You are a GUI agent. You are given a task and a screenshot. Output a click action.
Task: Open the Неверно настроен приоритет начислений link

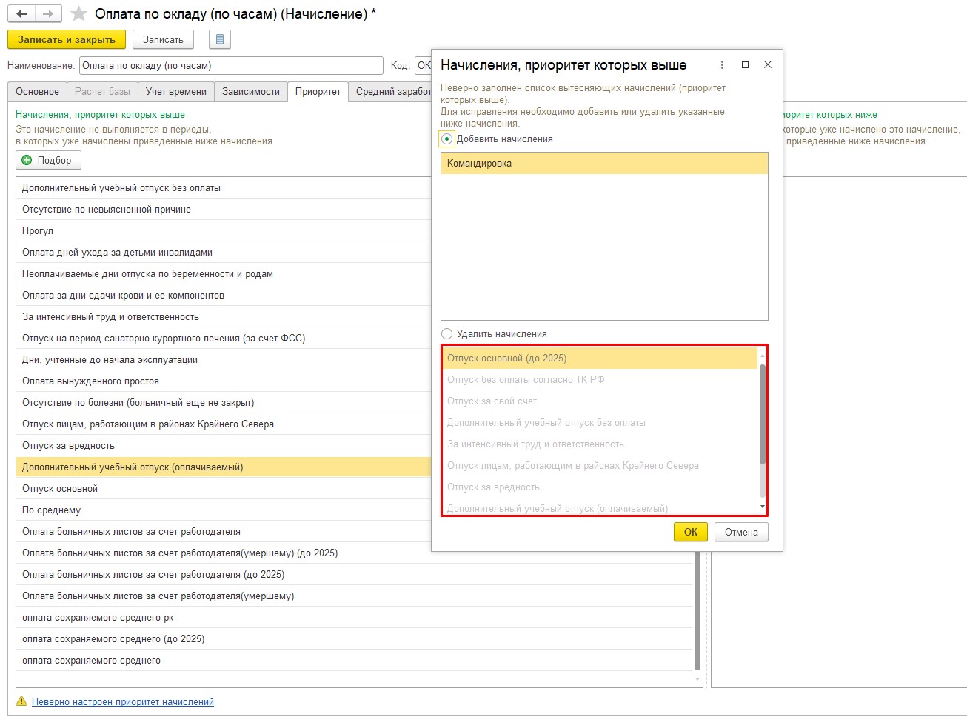pyautogui.click(x=122, y=701)
